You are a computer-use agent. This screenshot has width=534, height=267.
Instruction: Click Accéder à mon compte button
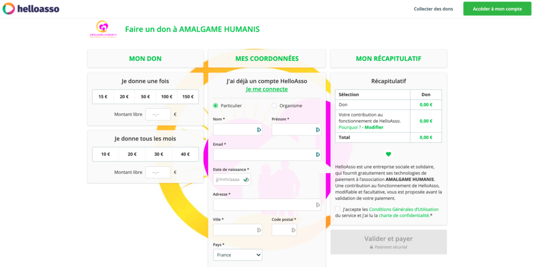click(497, 9)
